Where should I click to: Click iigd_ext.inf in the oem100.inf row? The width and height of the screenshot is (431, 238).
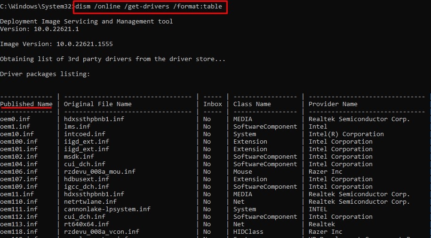(x=86, y=142)
